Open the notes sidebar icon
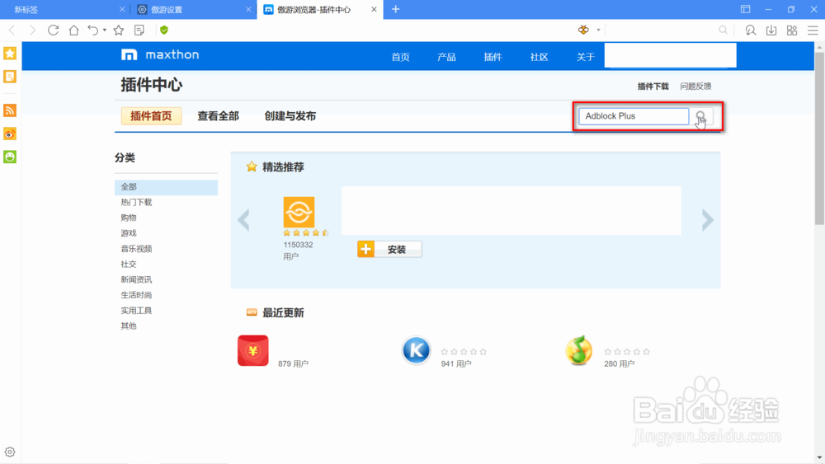The image size is (825, 464). coord(9,77)
